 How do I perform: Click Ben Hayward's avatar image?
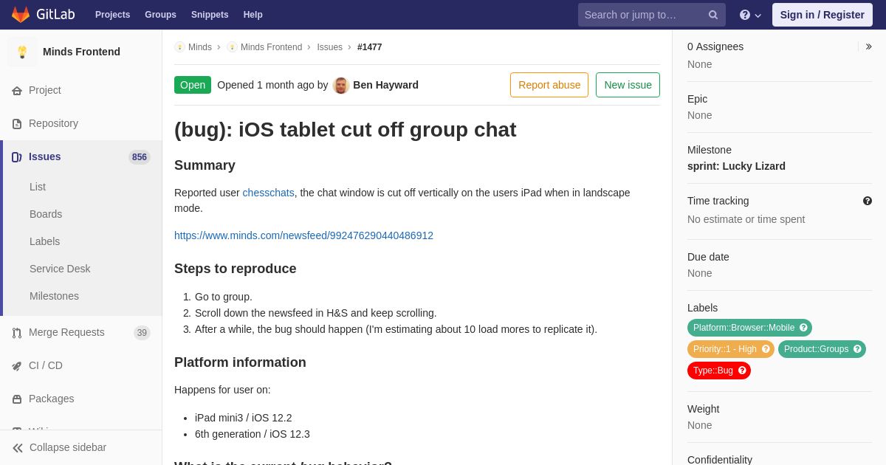pyautogui.click(x=341, y=86)
